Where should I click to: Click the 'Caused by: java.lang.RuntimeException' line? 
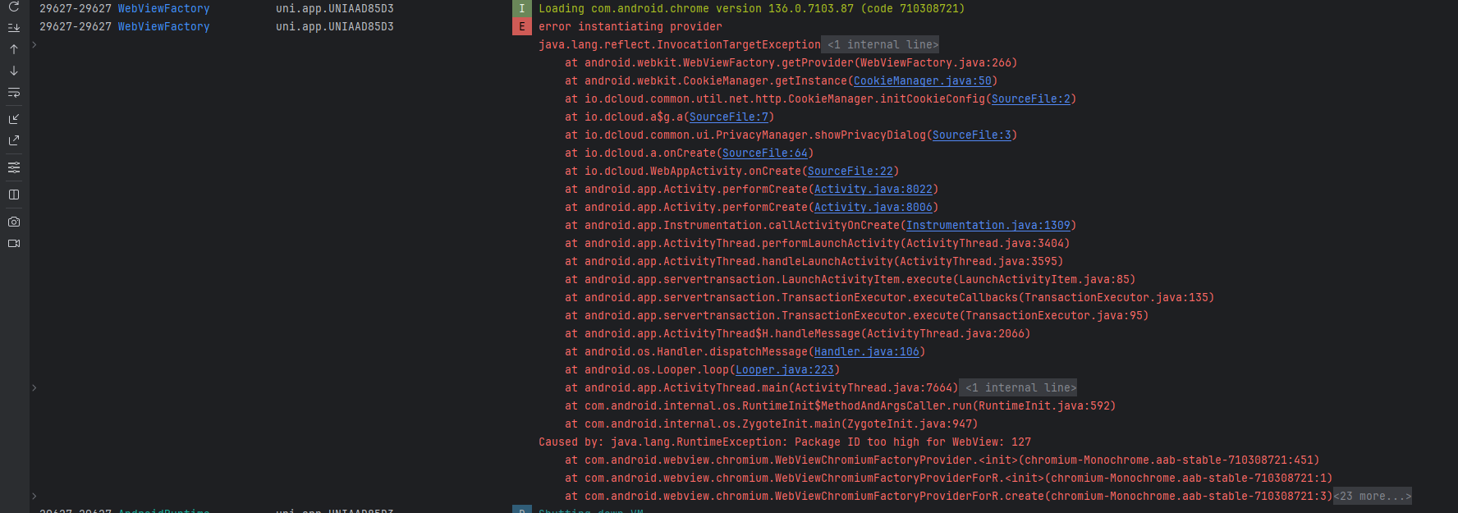(785, 442)
